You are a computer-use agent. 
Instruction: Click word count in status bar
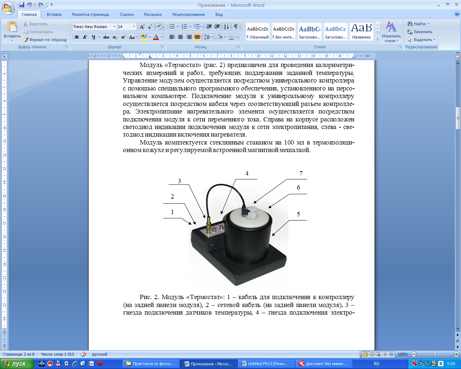coord(58,354)
